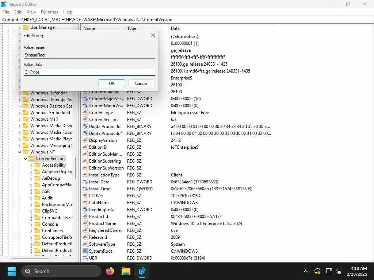Open the Favorites menu
This screenshot has width=374, height=280.
point(49,12)
